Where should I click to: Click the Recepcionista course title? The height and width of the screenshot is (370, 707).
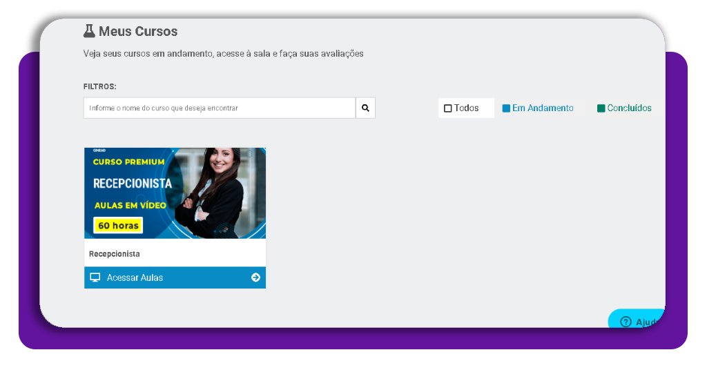pyautogui.click(x=115, y=254)
